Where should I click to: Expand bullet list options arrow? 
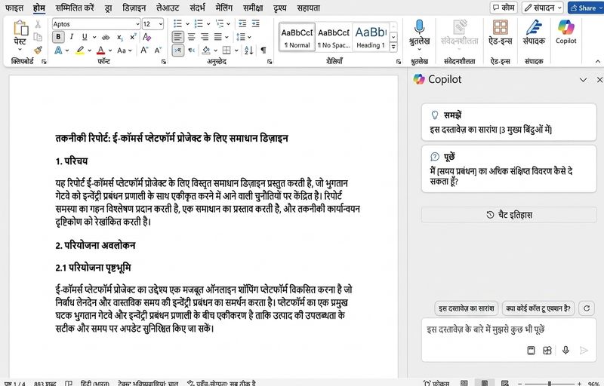pos(187,24)
